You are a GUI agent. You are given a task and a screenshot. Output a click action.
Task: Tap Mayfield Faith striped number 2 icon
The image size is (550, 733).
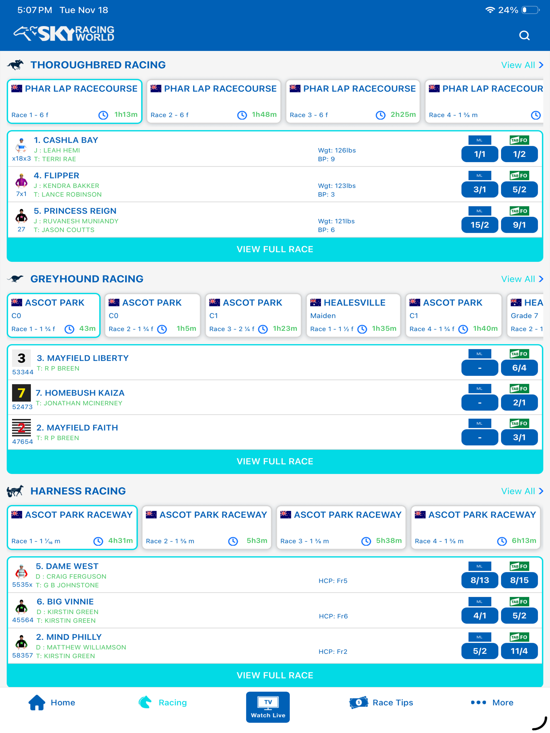tap(22, 428)
